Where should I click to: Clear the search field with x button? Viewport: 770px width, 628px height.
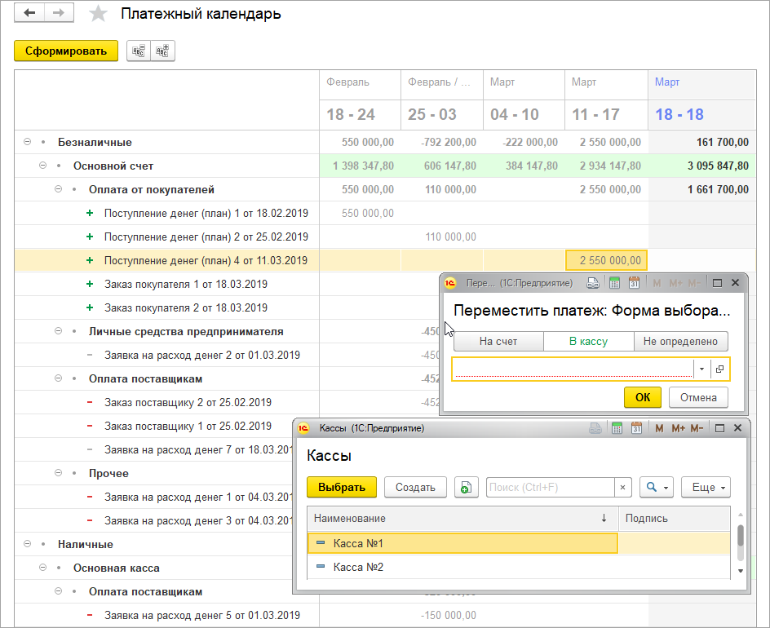(x=622, y=487)
